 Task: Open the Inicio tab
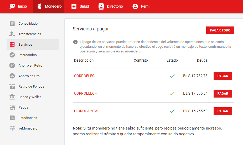(18, 6)
